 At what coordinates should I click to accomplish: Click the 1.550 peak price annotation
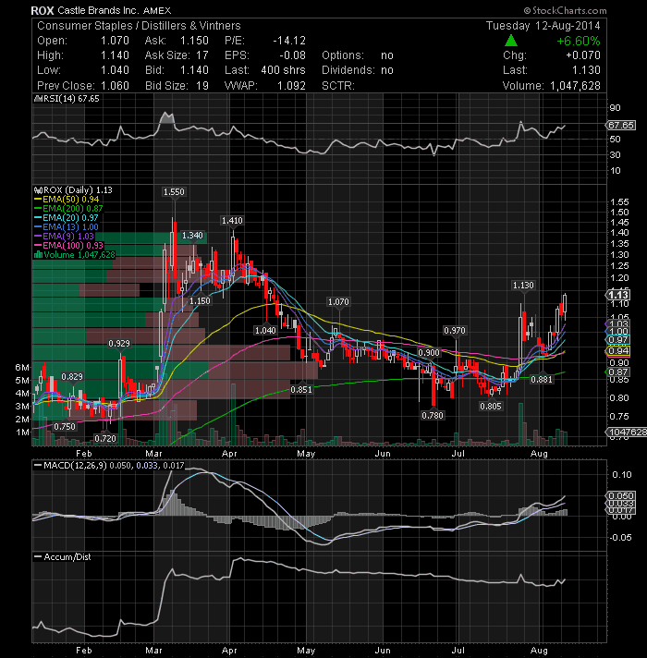[x=174, y=192]
